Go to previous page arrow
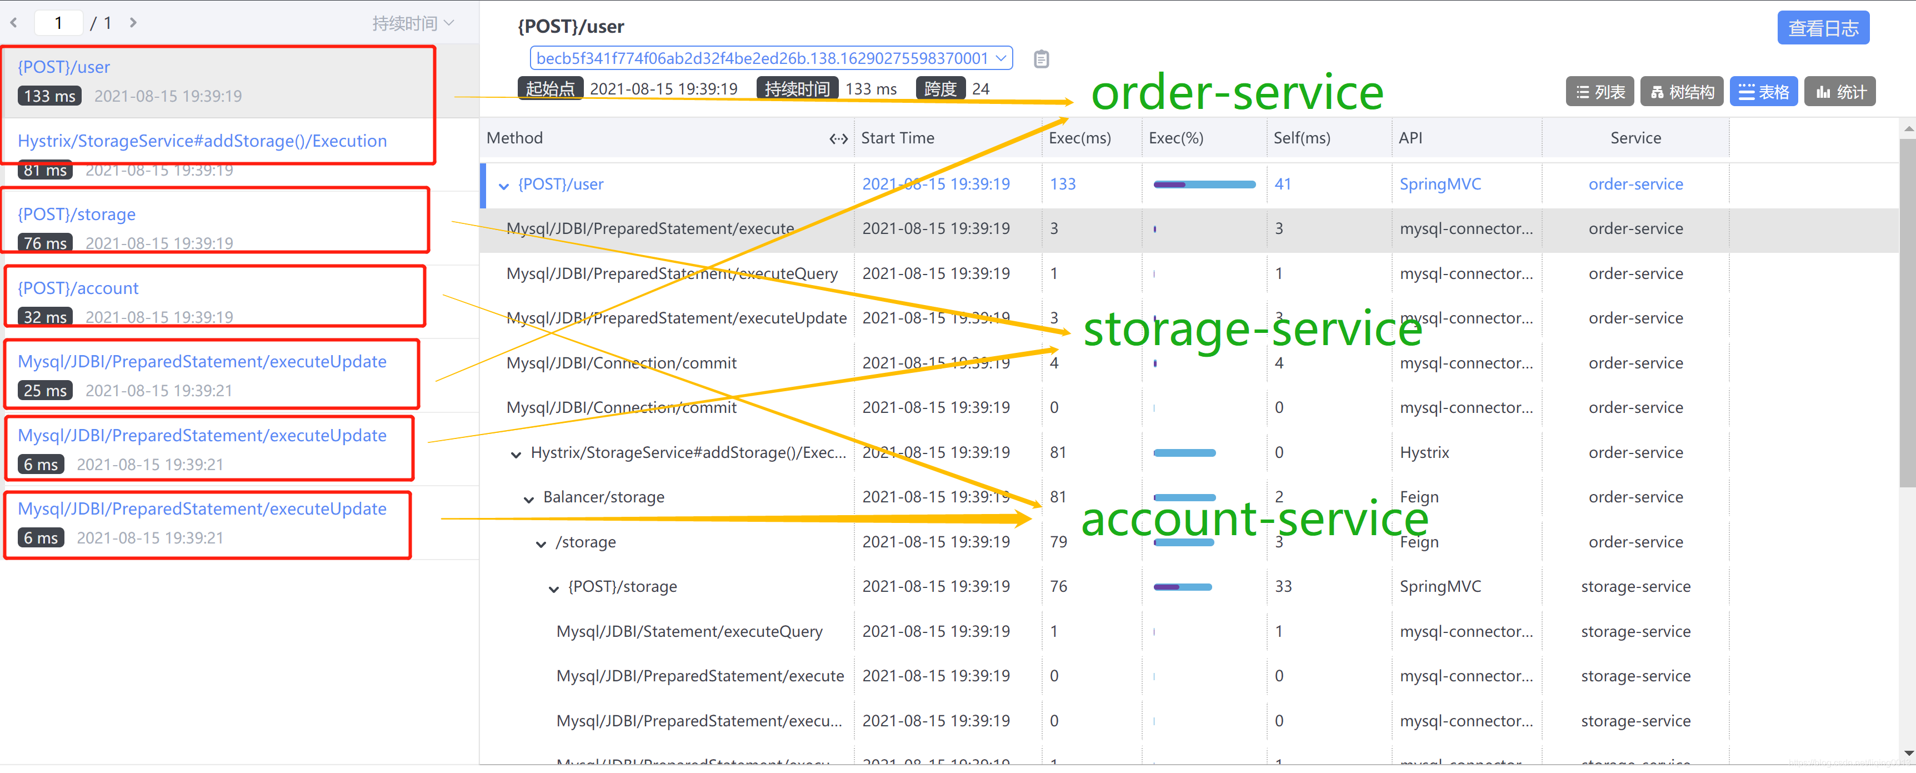 [x=14, y=23]
